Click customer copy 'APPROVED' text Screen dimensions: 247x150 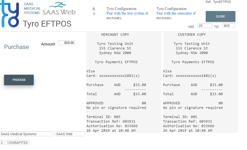point(171,103)
